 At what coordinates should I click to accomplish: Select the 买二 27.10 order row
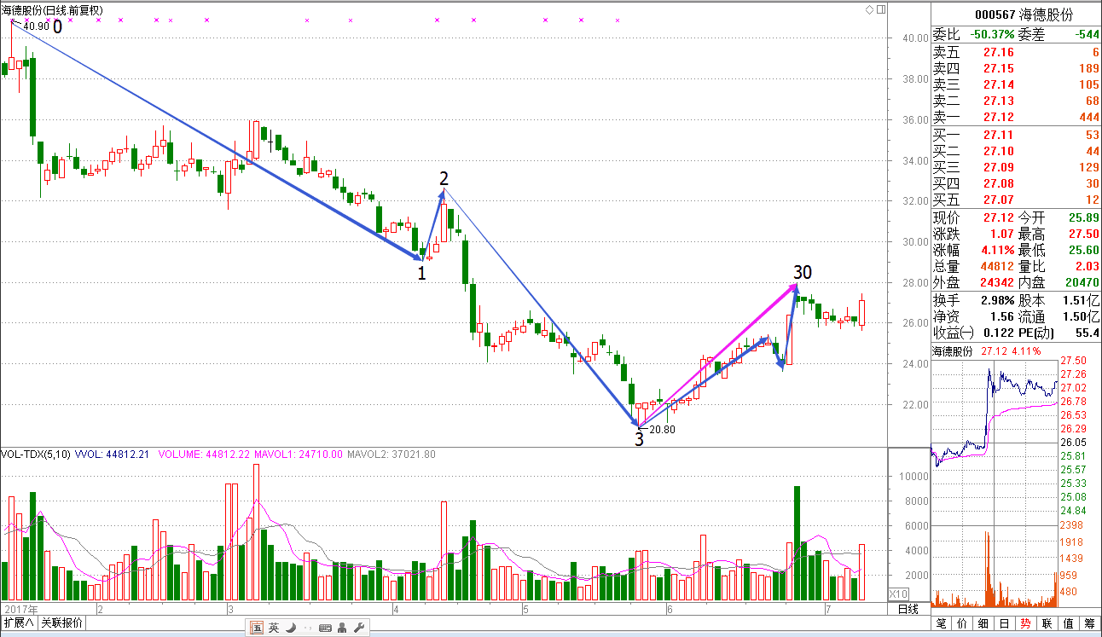[x=1016, y=151]
